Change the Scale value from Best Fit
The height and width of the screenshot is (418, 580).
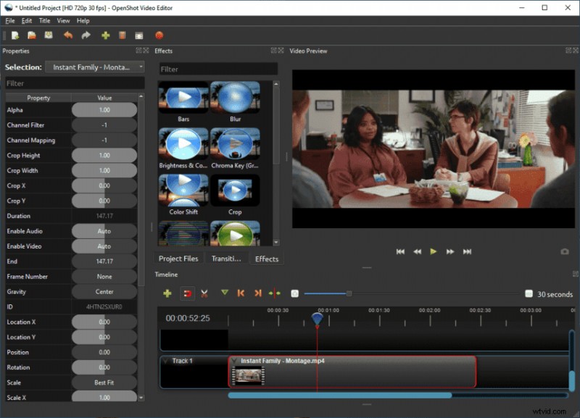(x=104, y=382)
